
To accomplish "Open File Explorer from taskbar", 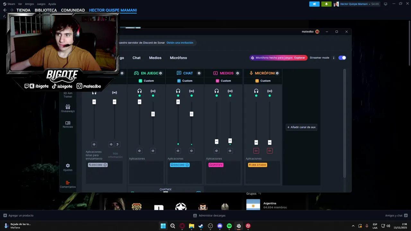I will point(191,226).
